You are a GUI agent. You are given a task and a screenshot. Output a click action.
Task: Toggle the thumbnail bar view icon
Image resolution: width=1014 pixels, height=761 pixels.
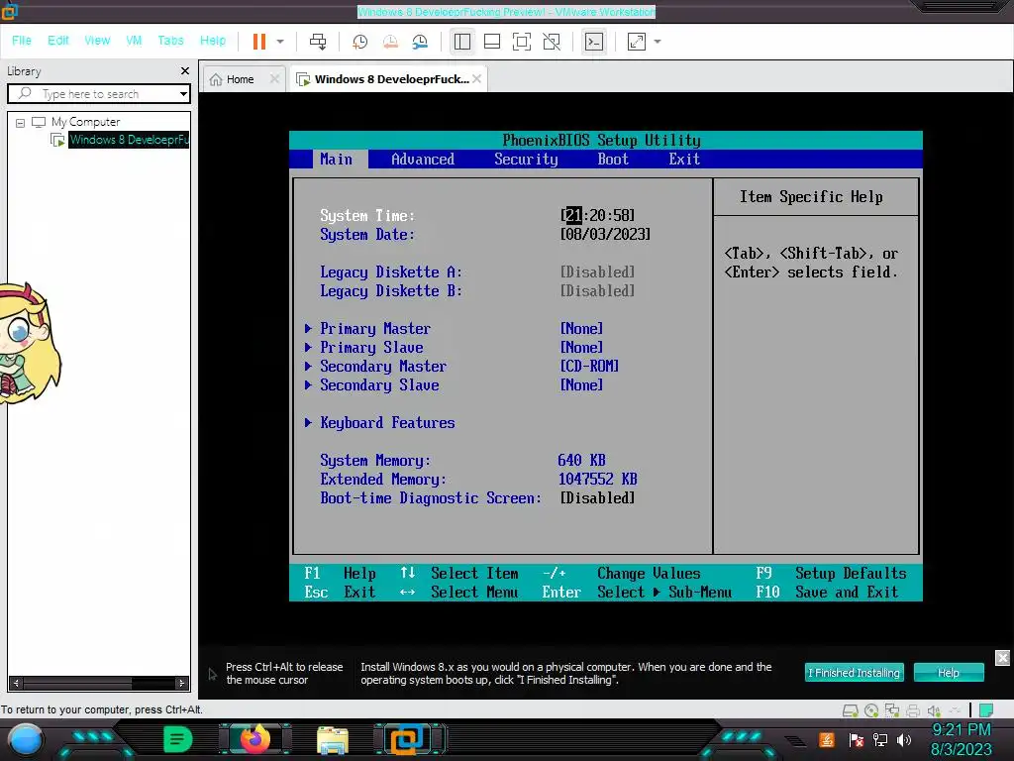pos(491,42)
